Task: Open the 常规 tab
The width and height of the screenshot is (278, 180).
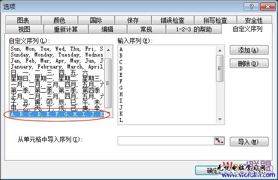Action: click(x=146, y=29)
